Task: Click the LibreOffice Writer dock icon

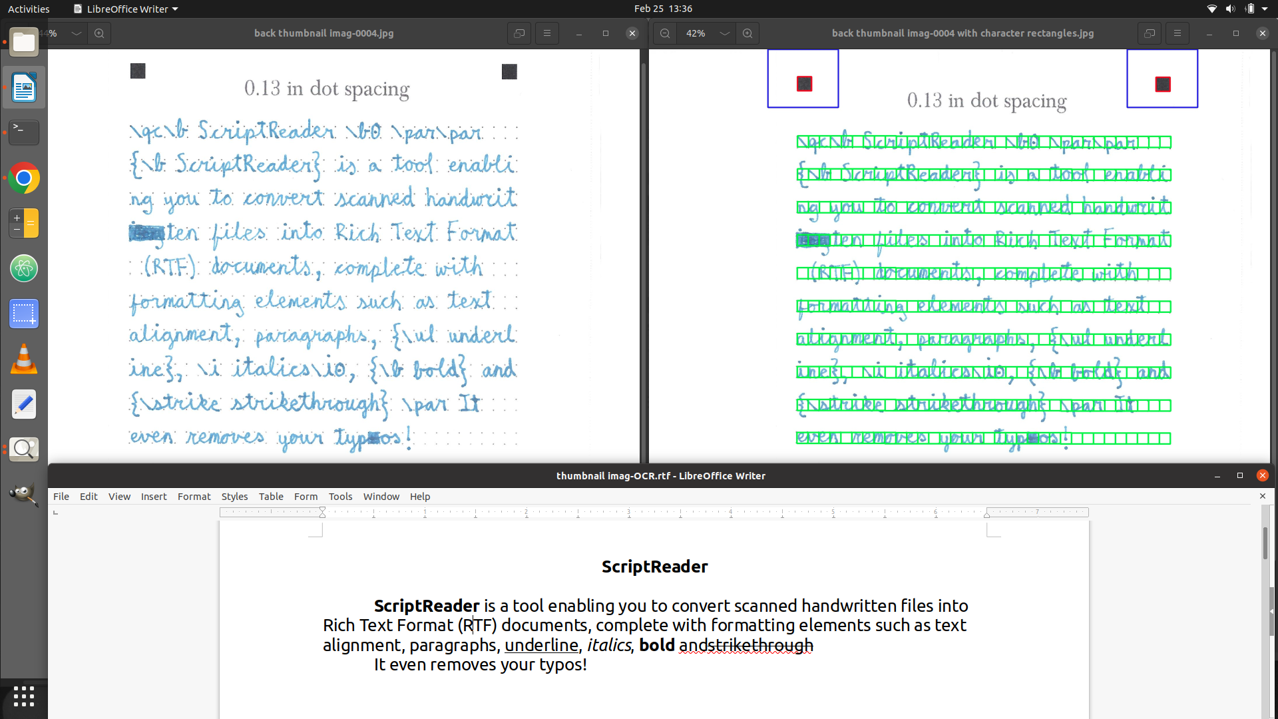Action: [24, 88]
